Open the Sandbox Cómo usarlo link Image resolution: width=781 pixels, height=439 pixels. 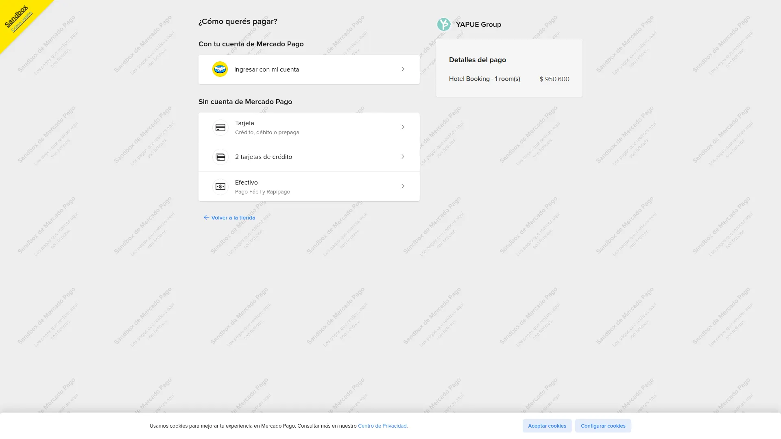click(x=21, y=22)
